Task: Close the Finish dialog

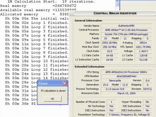Action: click(65, 83)
